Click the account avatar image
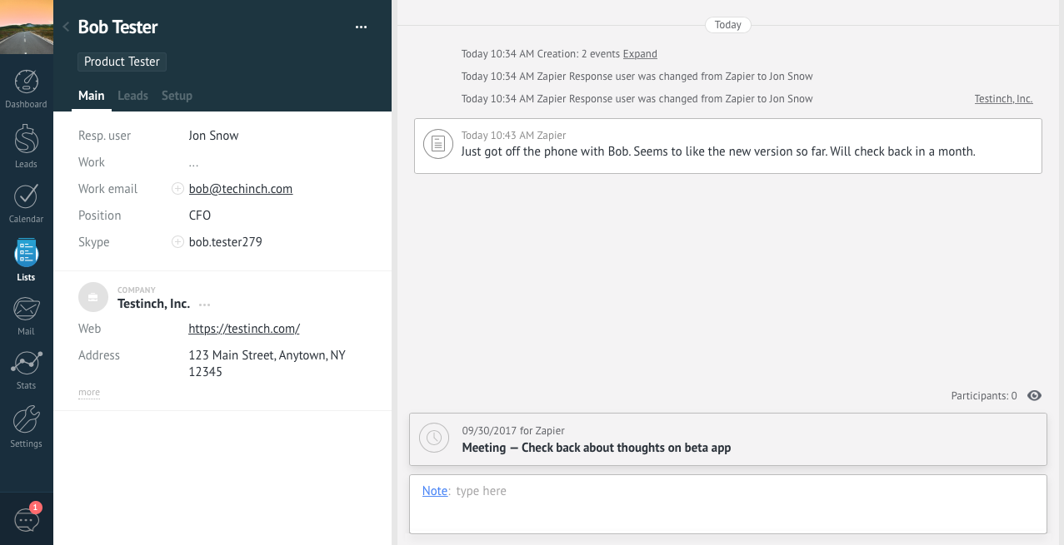The height and width of the screenshot is (545, 1064). click(27, 27)
